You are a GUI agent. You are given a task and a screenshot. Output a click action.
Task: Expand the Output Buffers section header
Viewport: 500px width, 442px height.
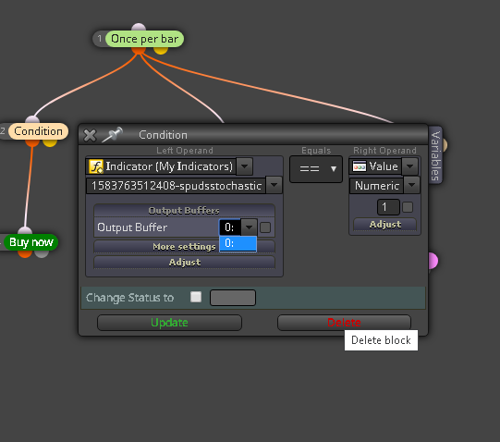(184, 210)
